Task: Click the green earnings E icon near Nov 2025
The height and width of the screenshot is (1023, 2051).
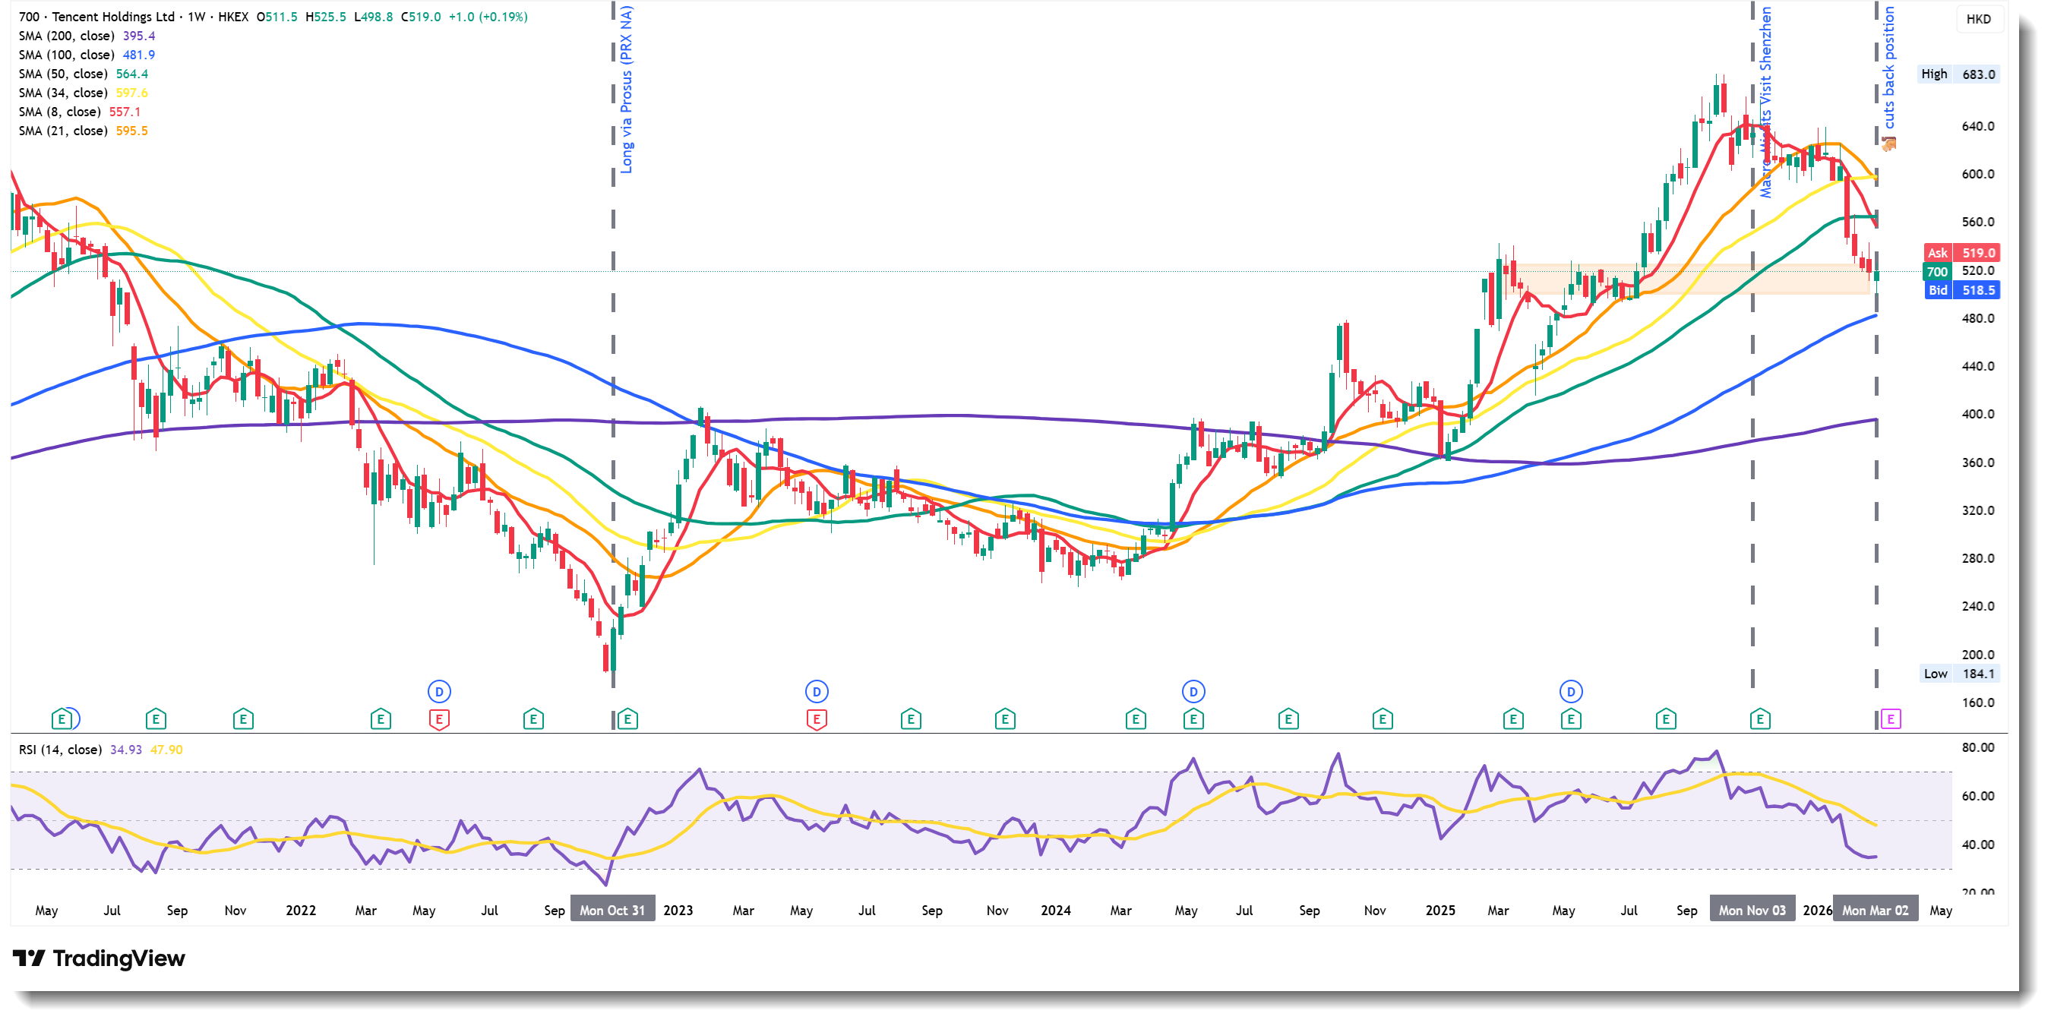Action: 1759,720
